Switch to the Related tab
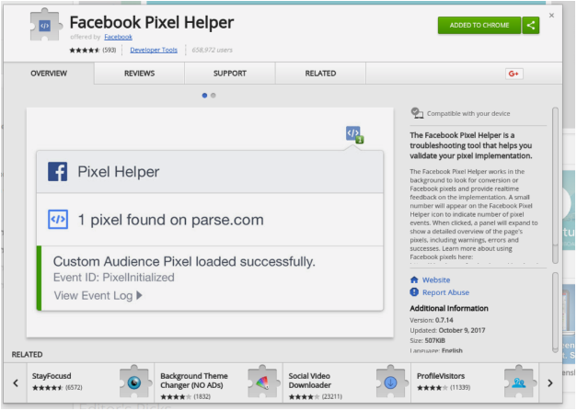The width and height of the screenshot is (577, 411). click(x=320, y=74)
